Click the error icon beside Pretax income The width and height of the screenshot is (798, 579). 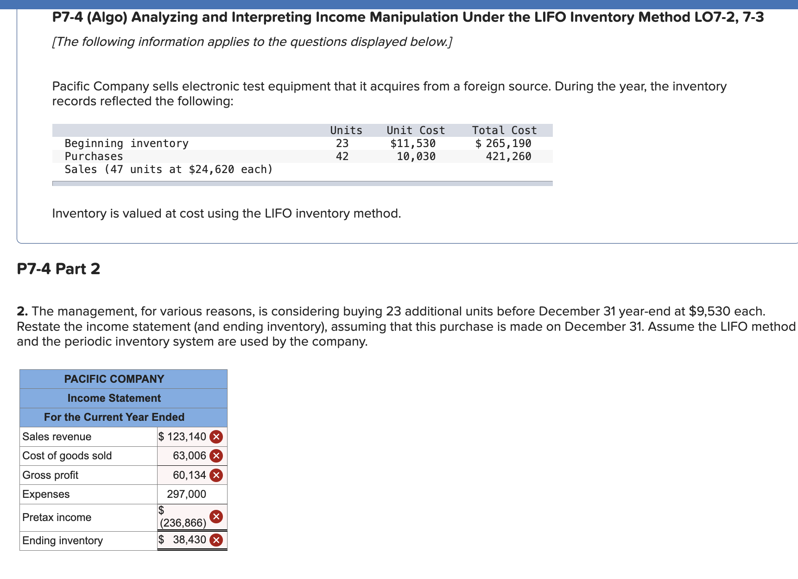point(216,517)
